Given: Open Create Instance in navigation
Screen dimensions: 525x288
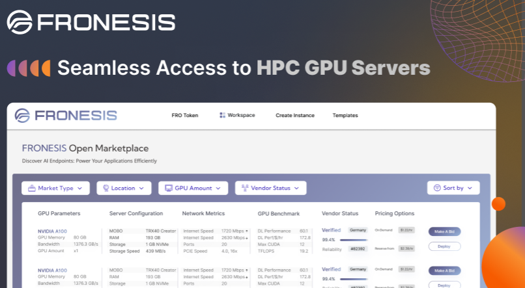Looking at the screenshot, I should (x=295, y=115).
